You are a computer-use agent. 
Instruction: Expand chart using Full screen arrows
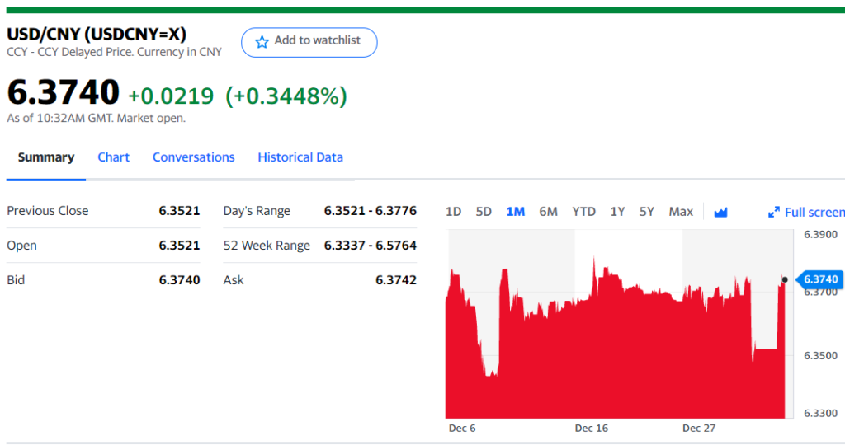[774, 212]
